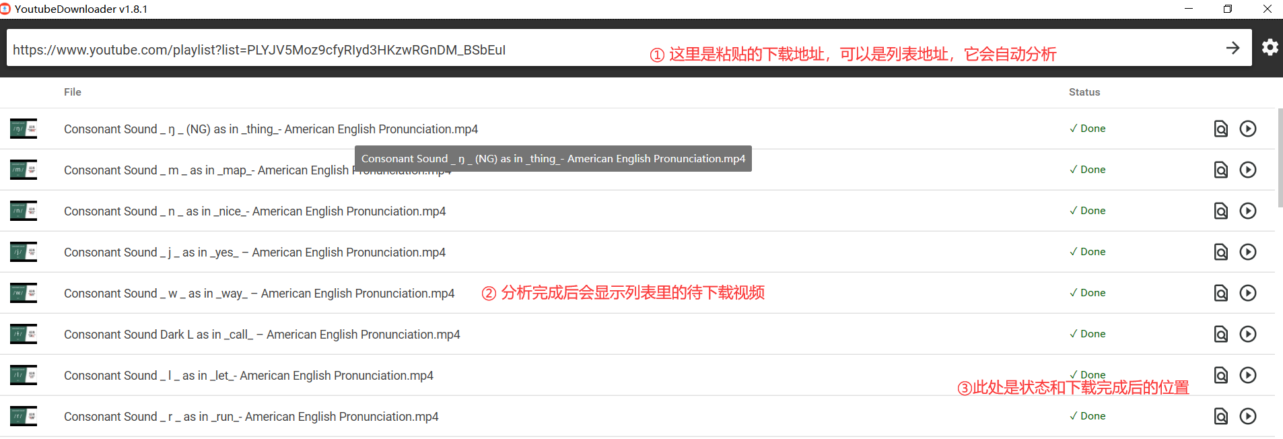Screen dimensions: 1283x439
Task: Play the _way_ pronunciation video
Action: point(1248,293)
